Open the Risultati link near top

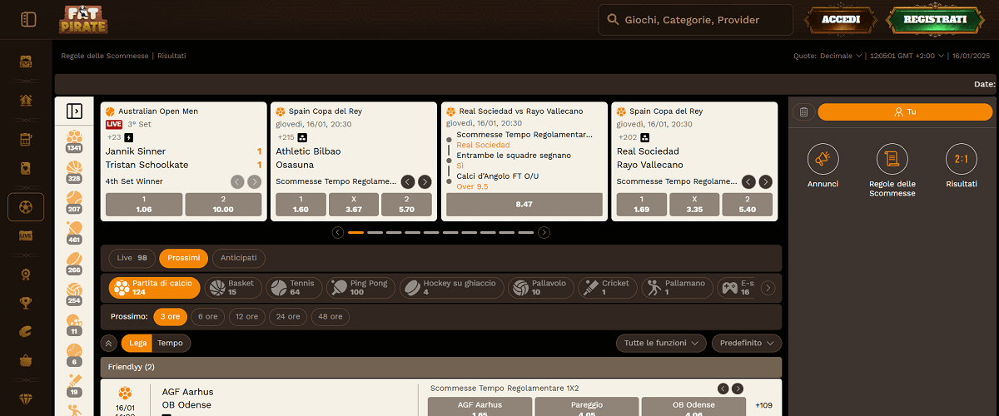click(x=171, y=56)
